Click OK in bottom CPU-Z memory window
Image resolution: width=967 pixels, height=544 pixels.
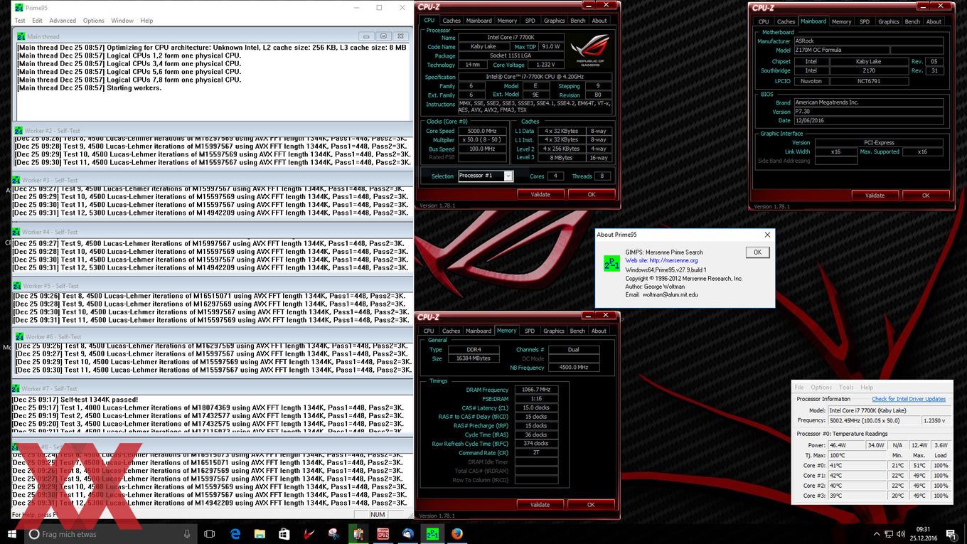(591, 504)
